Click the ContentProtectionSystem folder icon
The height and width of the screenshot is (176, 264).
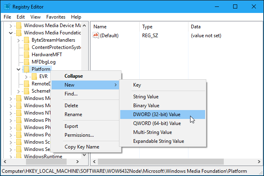click(x=27, y=47)
